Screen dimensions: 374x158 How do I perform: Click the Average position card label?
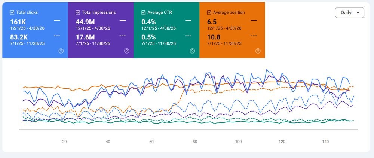(229, 13)
